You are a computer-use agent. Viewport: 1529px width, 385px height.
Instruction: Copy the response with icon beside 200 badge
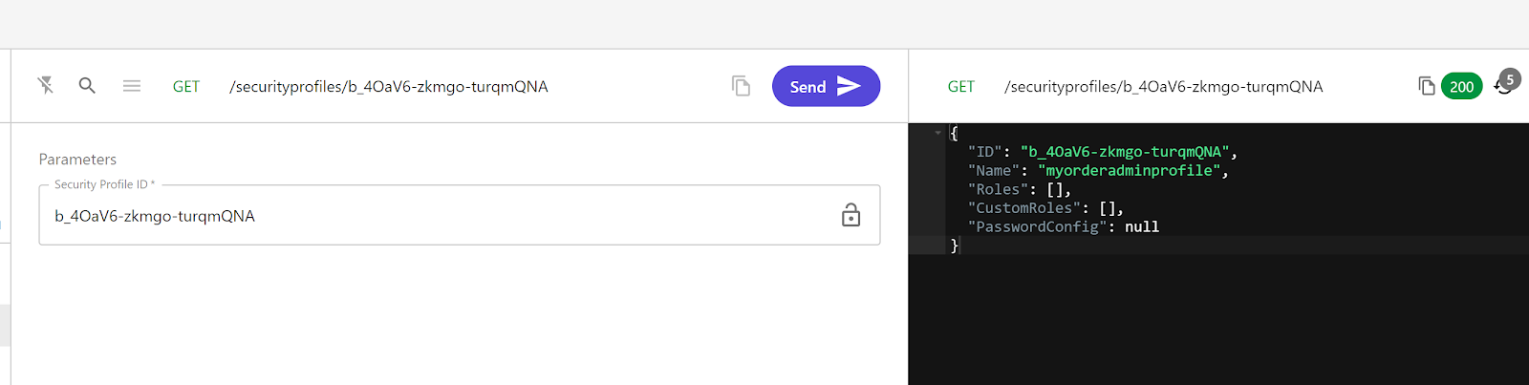coord(1427,86)
